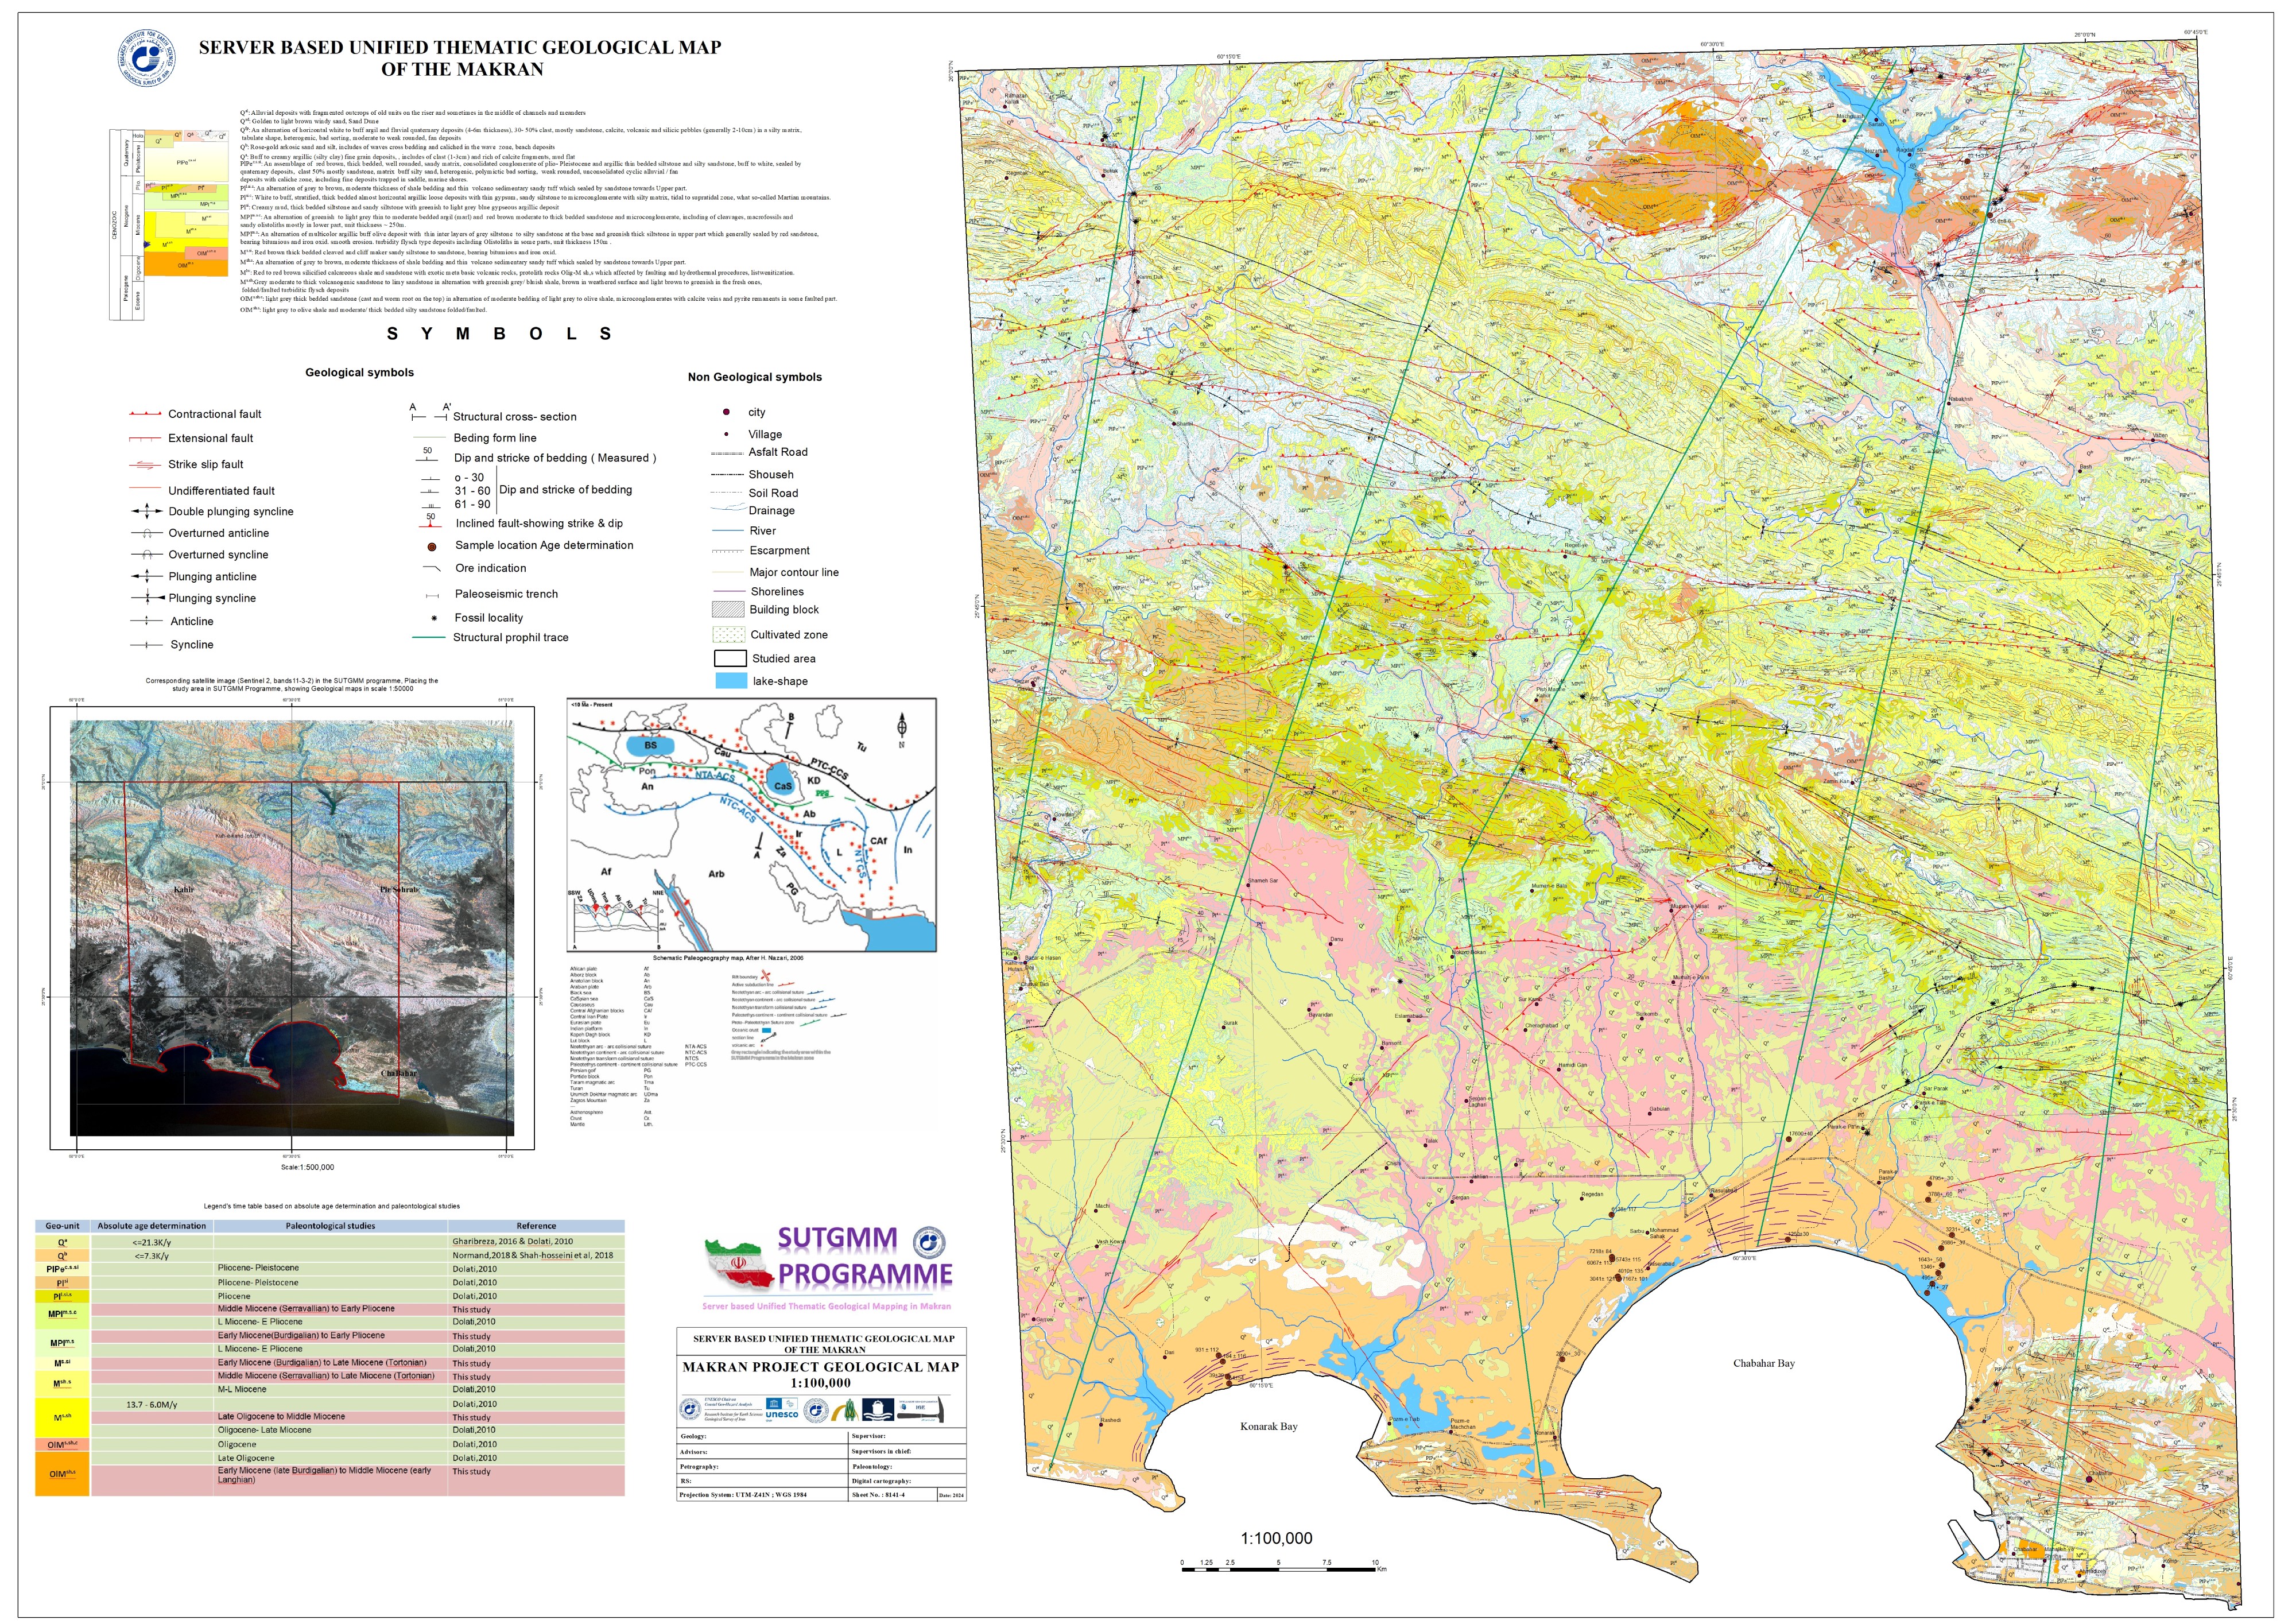This screenshot has width=2296, height=1624.
Task: Click the Anticline legend symbol
Action: point(146,621)
